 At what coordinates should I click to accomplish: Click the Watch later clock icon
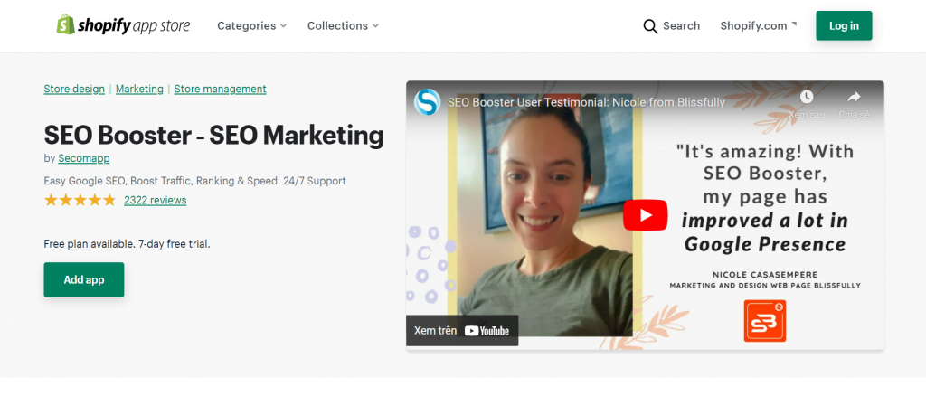[x=806, y=97]
